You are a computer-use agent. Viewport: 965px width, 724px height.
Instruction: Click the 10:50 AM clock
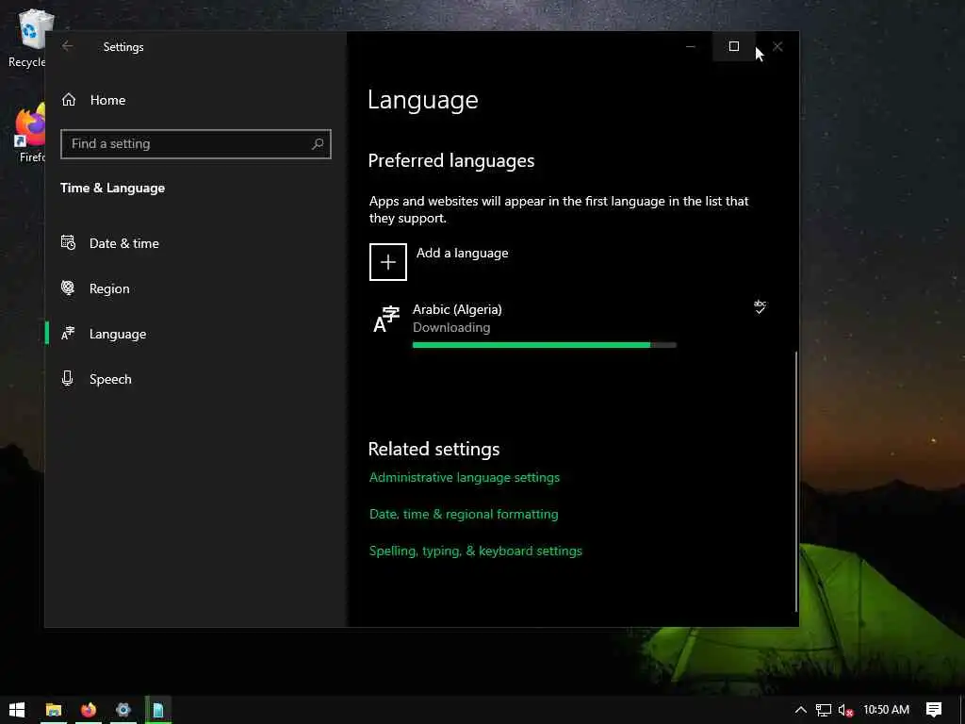886,710
